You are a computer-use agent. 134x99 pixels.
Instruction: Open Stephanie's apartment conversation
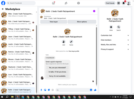click(x=18, y=68)
